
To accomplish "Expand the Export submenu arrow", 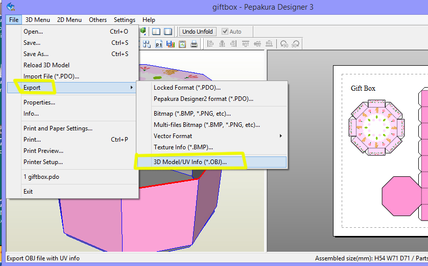I will (x=132, y=88).
